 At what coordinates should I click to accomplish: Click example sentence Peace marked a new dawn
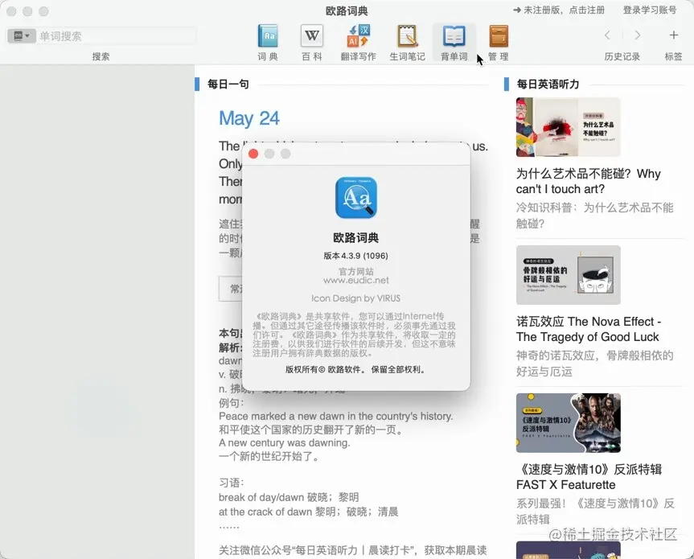click(336, 416)
